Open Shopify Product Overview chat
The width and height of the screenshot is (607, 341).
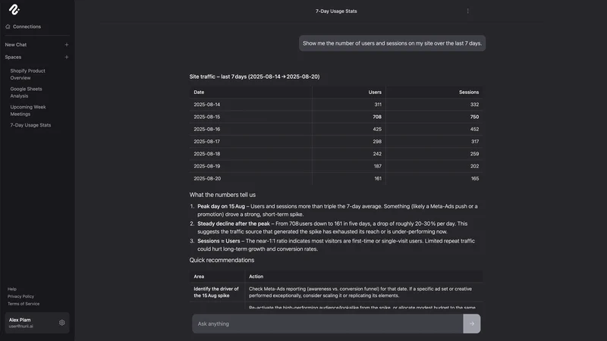click(x=27, y=74)
